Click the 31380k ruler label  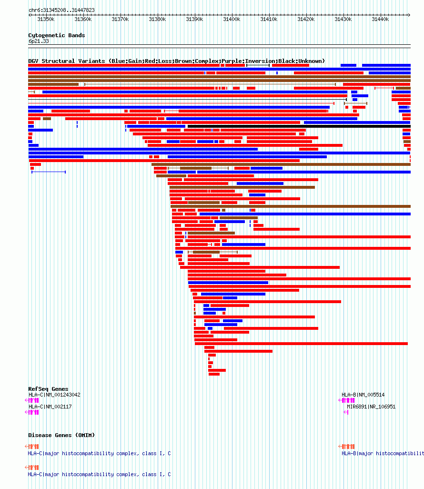(x=157, y=20)
